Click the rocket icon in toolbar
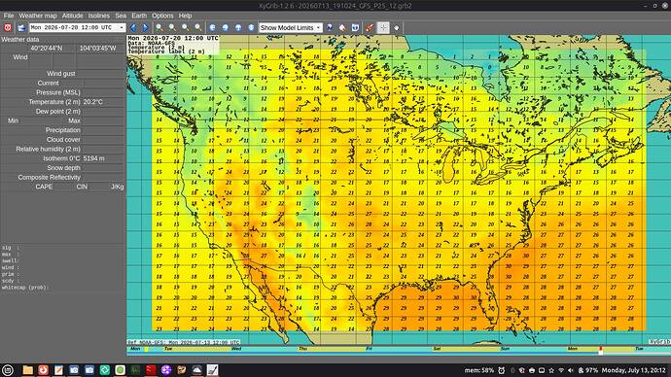This screenshot has height=377, width=671. 370,27
